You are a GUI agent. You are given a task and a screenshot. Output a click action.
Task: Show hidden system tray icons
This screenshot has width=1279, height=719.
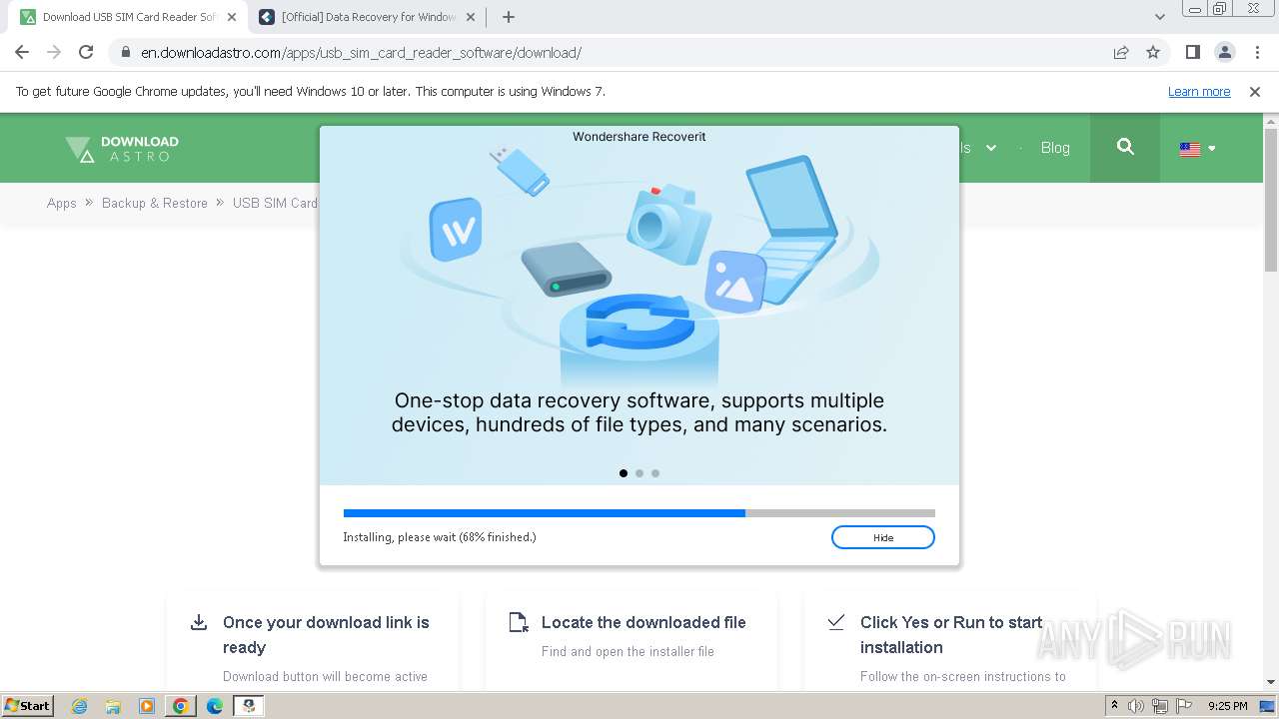(x=1115, y=706)
